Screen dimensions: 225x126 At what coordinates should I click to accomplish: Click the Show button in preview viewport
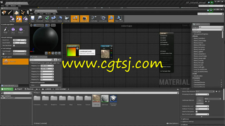point(53,25)
